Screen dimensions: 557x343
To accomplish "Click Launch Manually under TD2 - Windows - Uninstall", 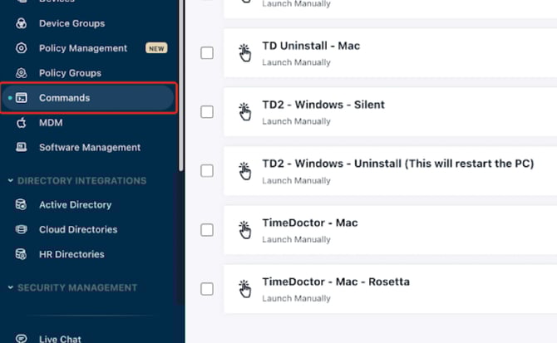I will (296, 180).
